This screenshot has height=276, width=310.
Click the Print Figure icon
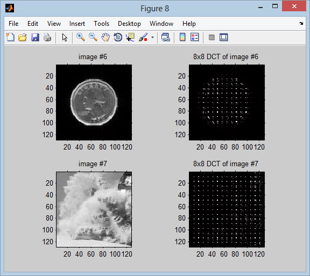(x=47, y=37)
